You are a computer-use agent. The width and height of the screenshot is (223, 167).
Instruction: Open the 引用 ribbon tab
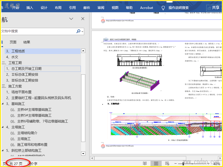[x=72, y=8]
